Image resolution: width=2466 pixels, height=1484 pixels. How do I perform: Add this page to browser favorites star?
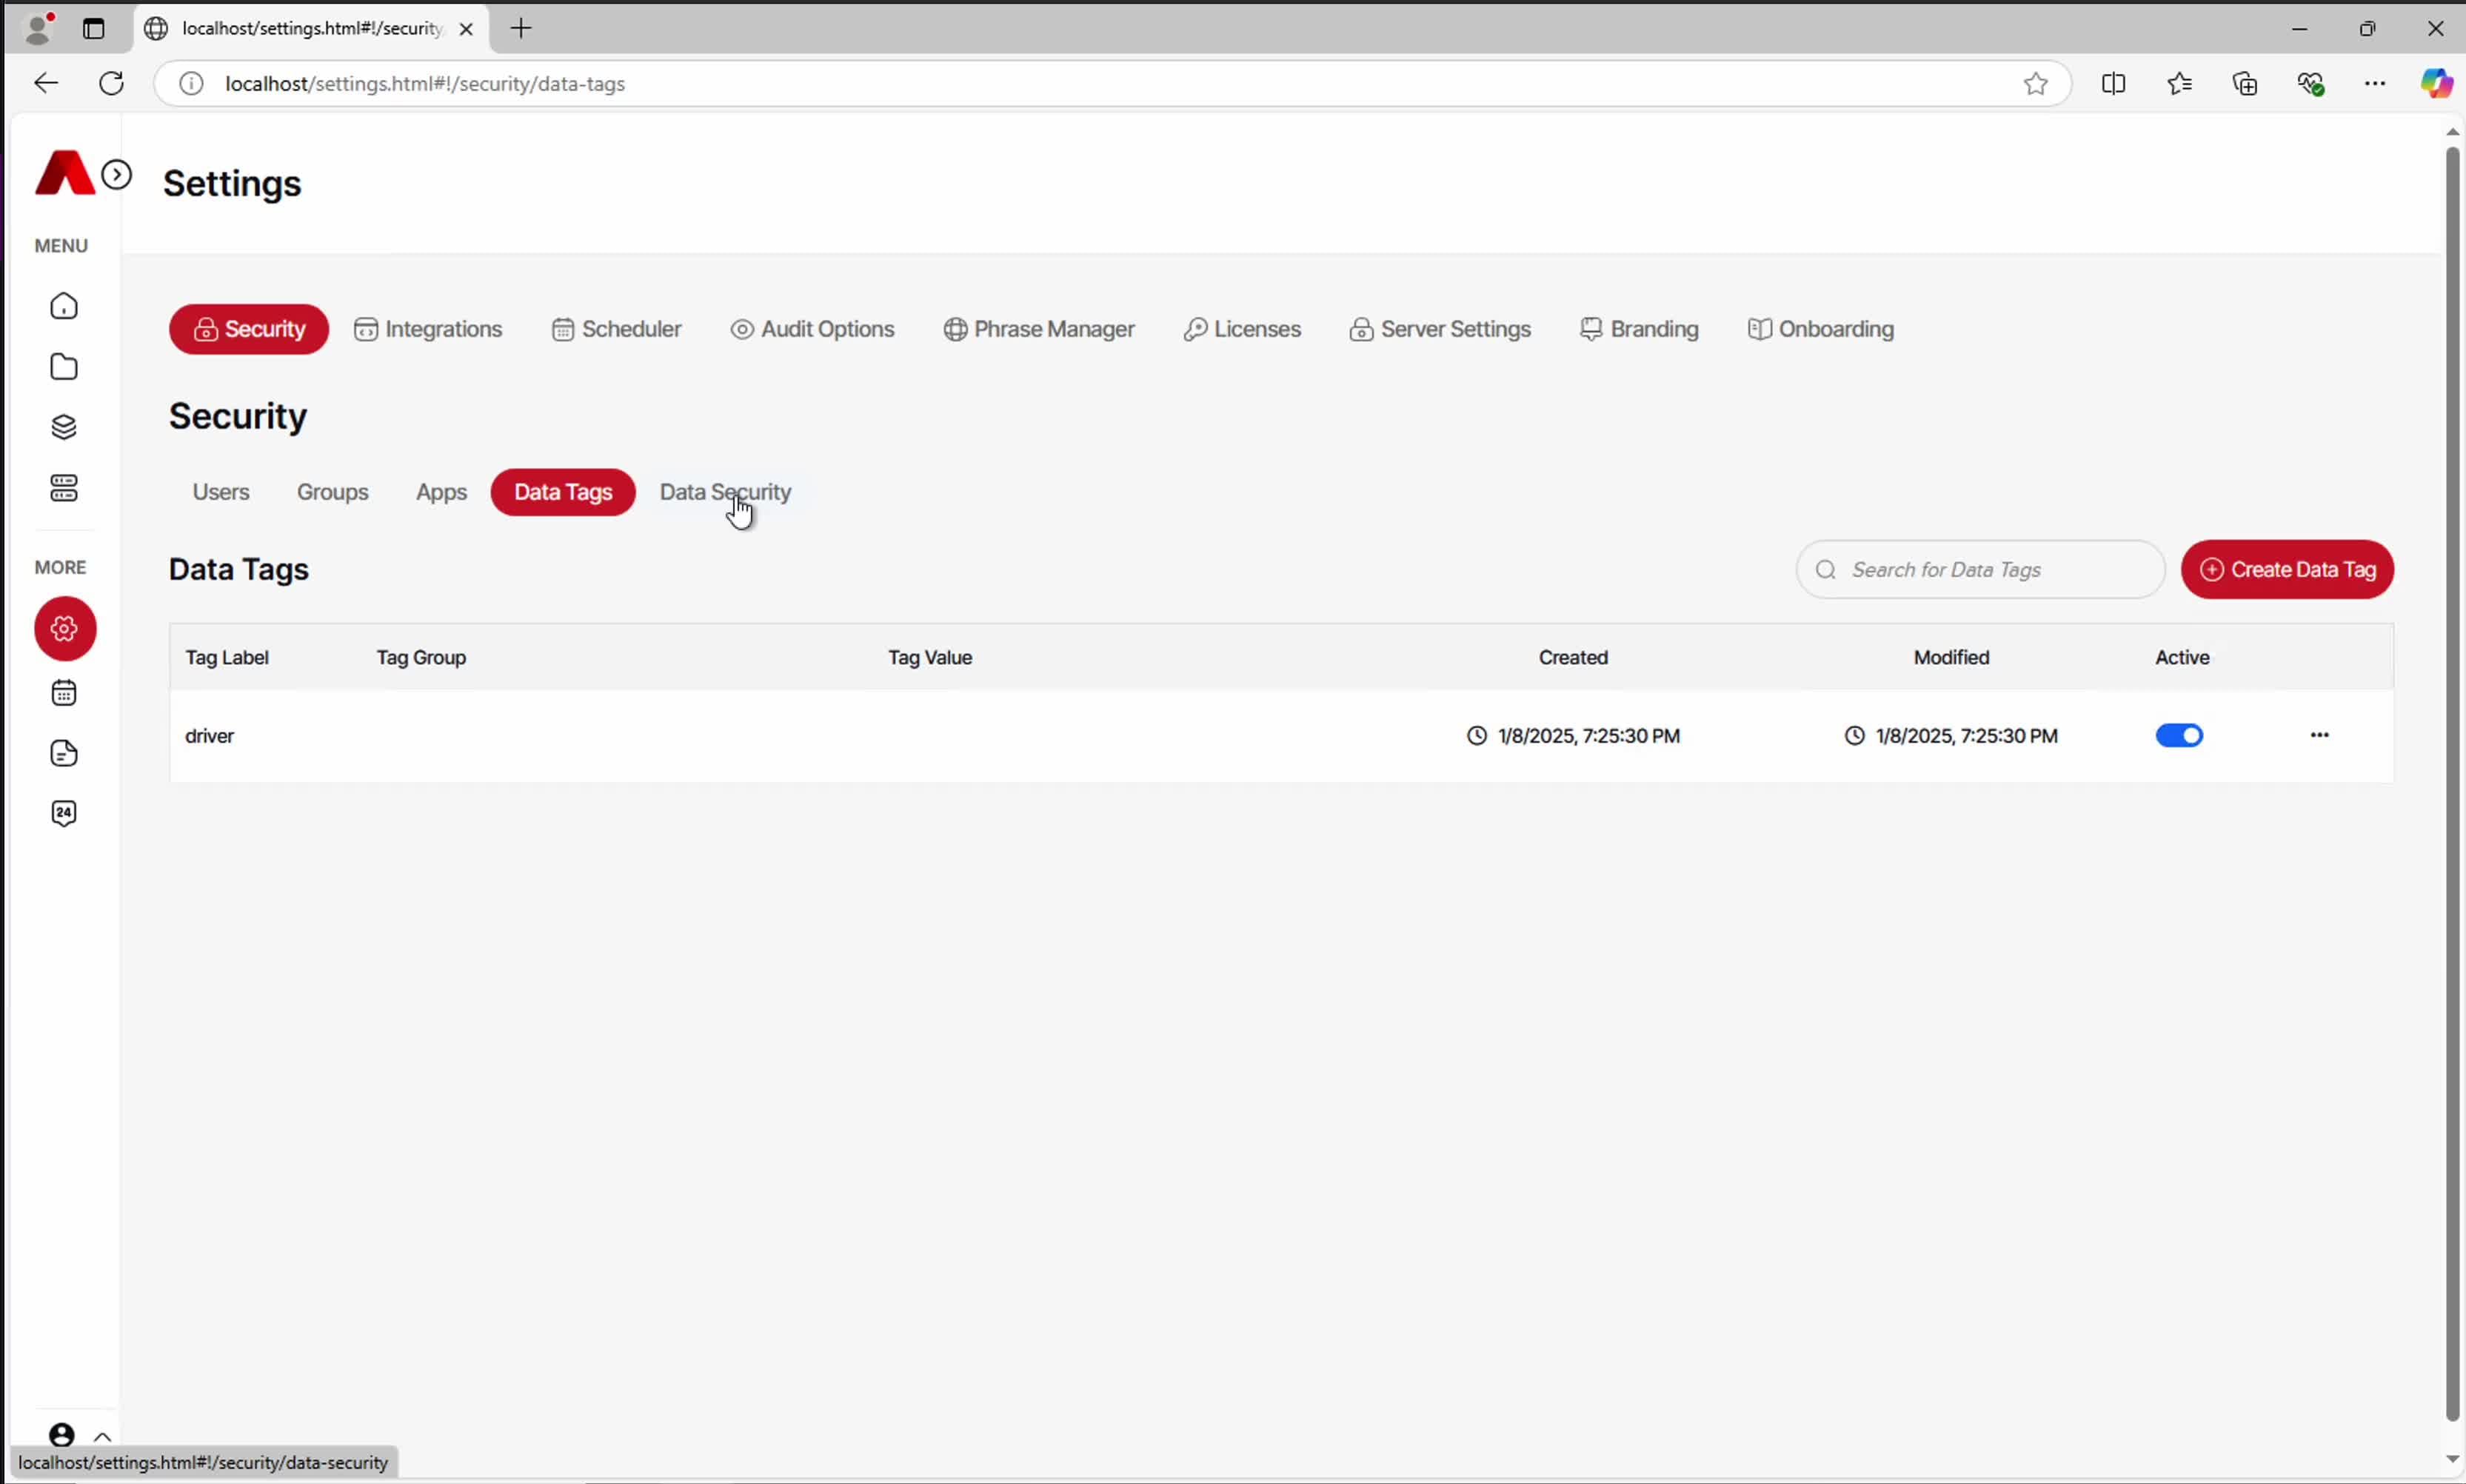tap(2035, 84)
